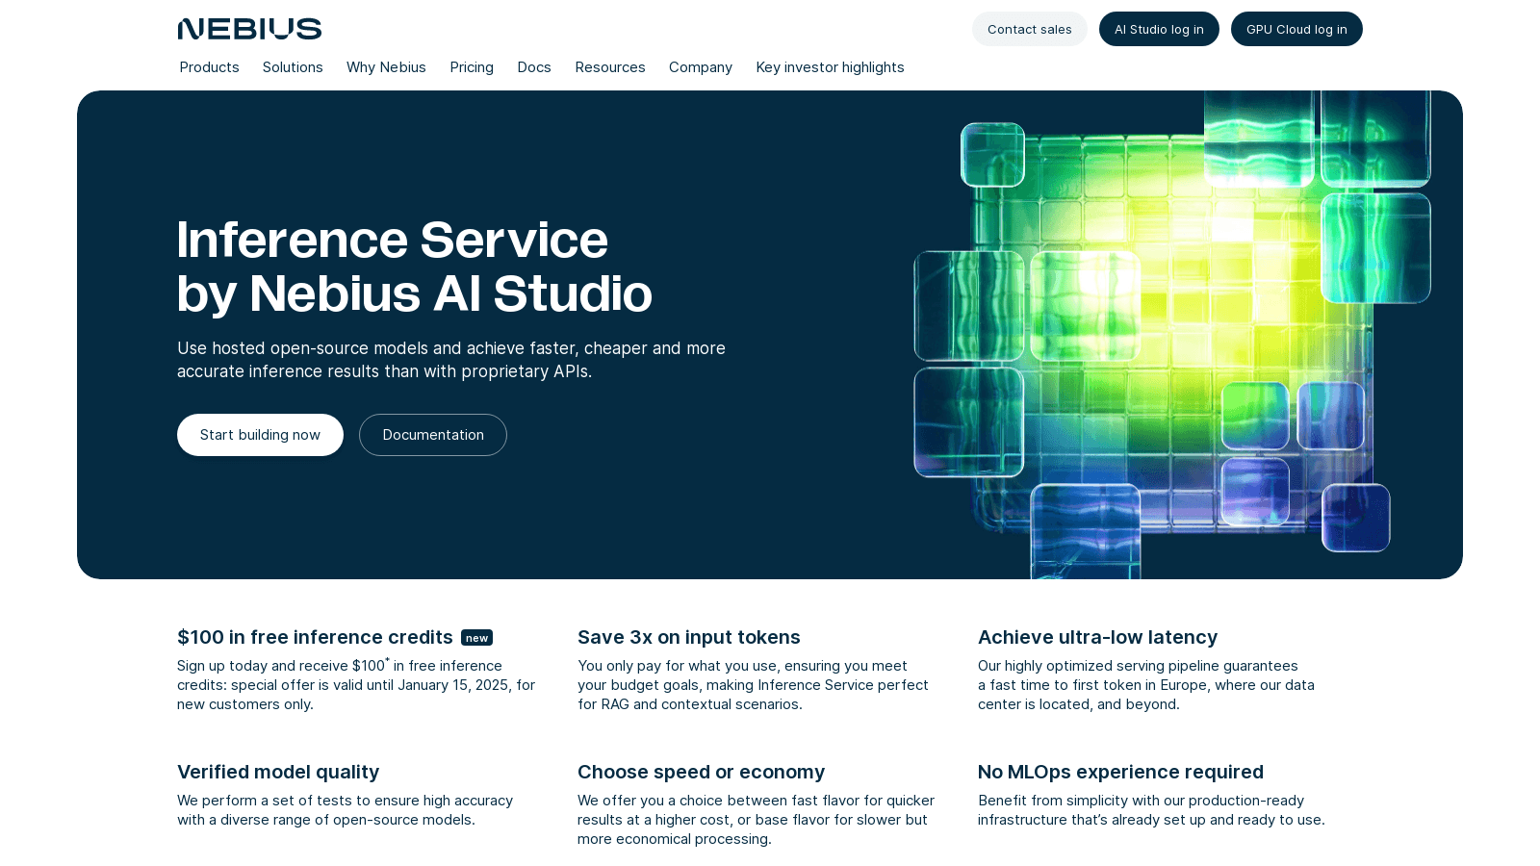1540x866 pixels.
Task: Open the Docs menu item
Action: [x=534, y=67]
